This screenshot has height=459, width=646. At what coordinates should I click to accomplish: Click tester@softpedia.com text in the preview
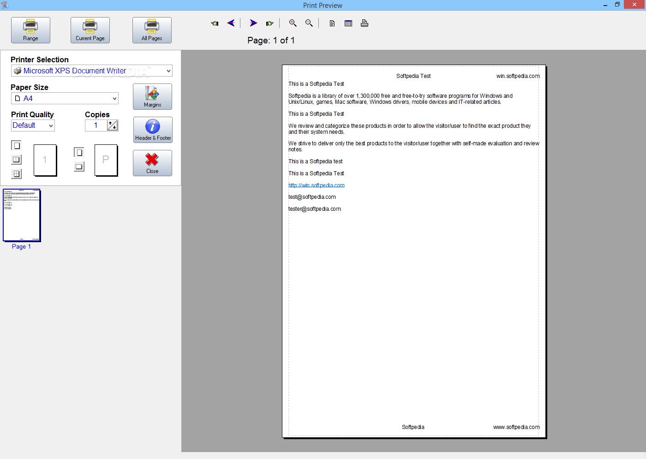pos(315,209)
